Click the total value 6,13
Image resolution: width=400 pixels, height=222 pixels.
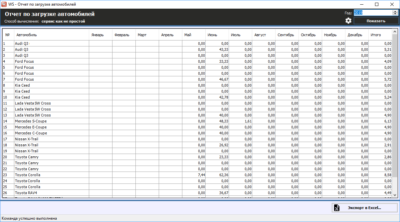[x=388, y=121]
